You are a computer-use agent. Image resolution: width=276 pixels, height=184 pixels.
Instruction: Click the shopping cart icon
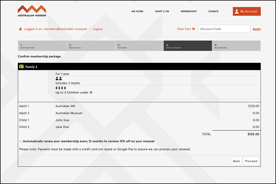coord(193,29)
